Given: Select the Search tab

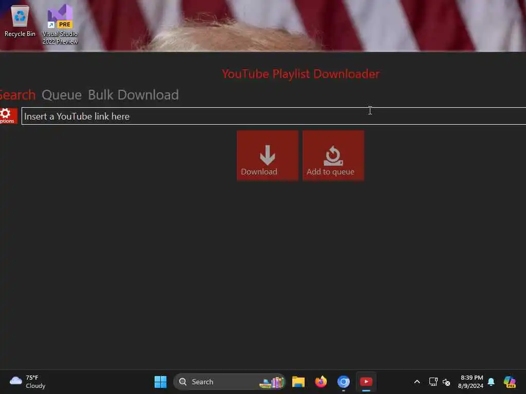Looking at the screenshot, I should coord(17,95).
